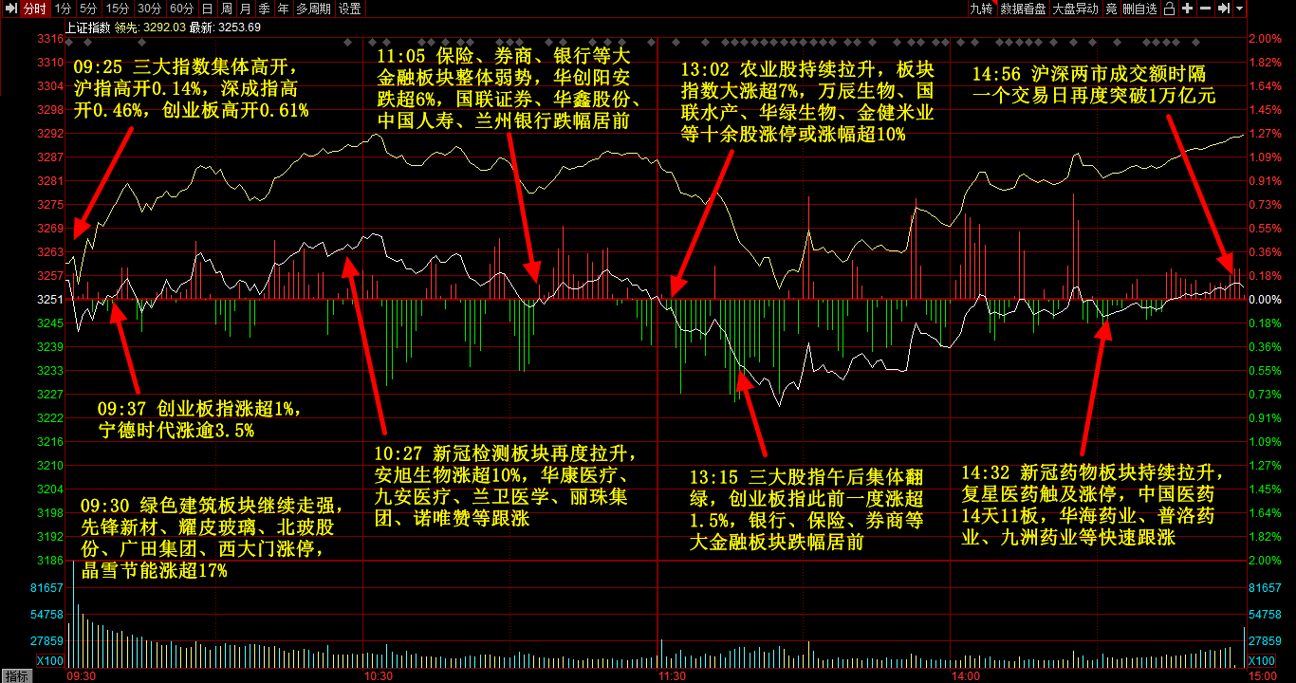Toggle the unlock padlock icon
This screenshot has width=1296, height=683.
coord(1170,9)
